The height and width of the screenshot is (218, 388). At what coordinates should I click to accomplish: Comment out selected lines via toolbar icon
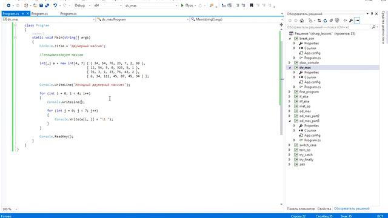coord(238,5)
